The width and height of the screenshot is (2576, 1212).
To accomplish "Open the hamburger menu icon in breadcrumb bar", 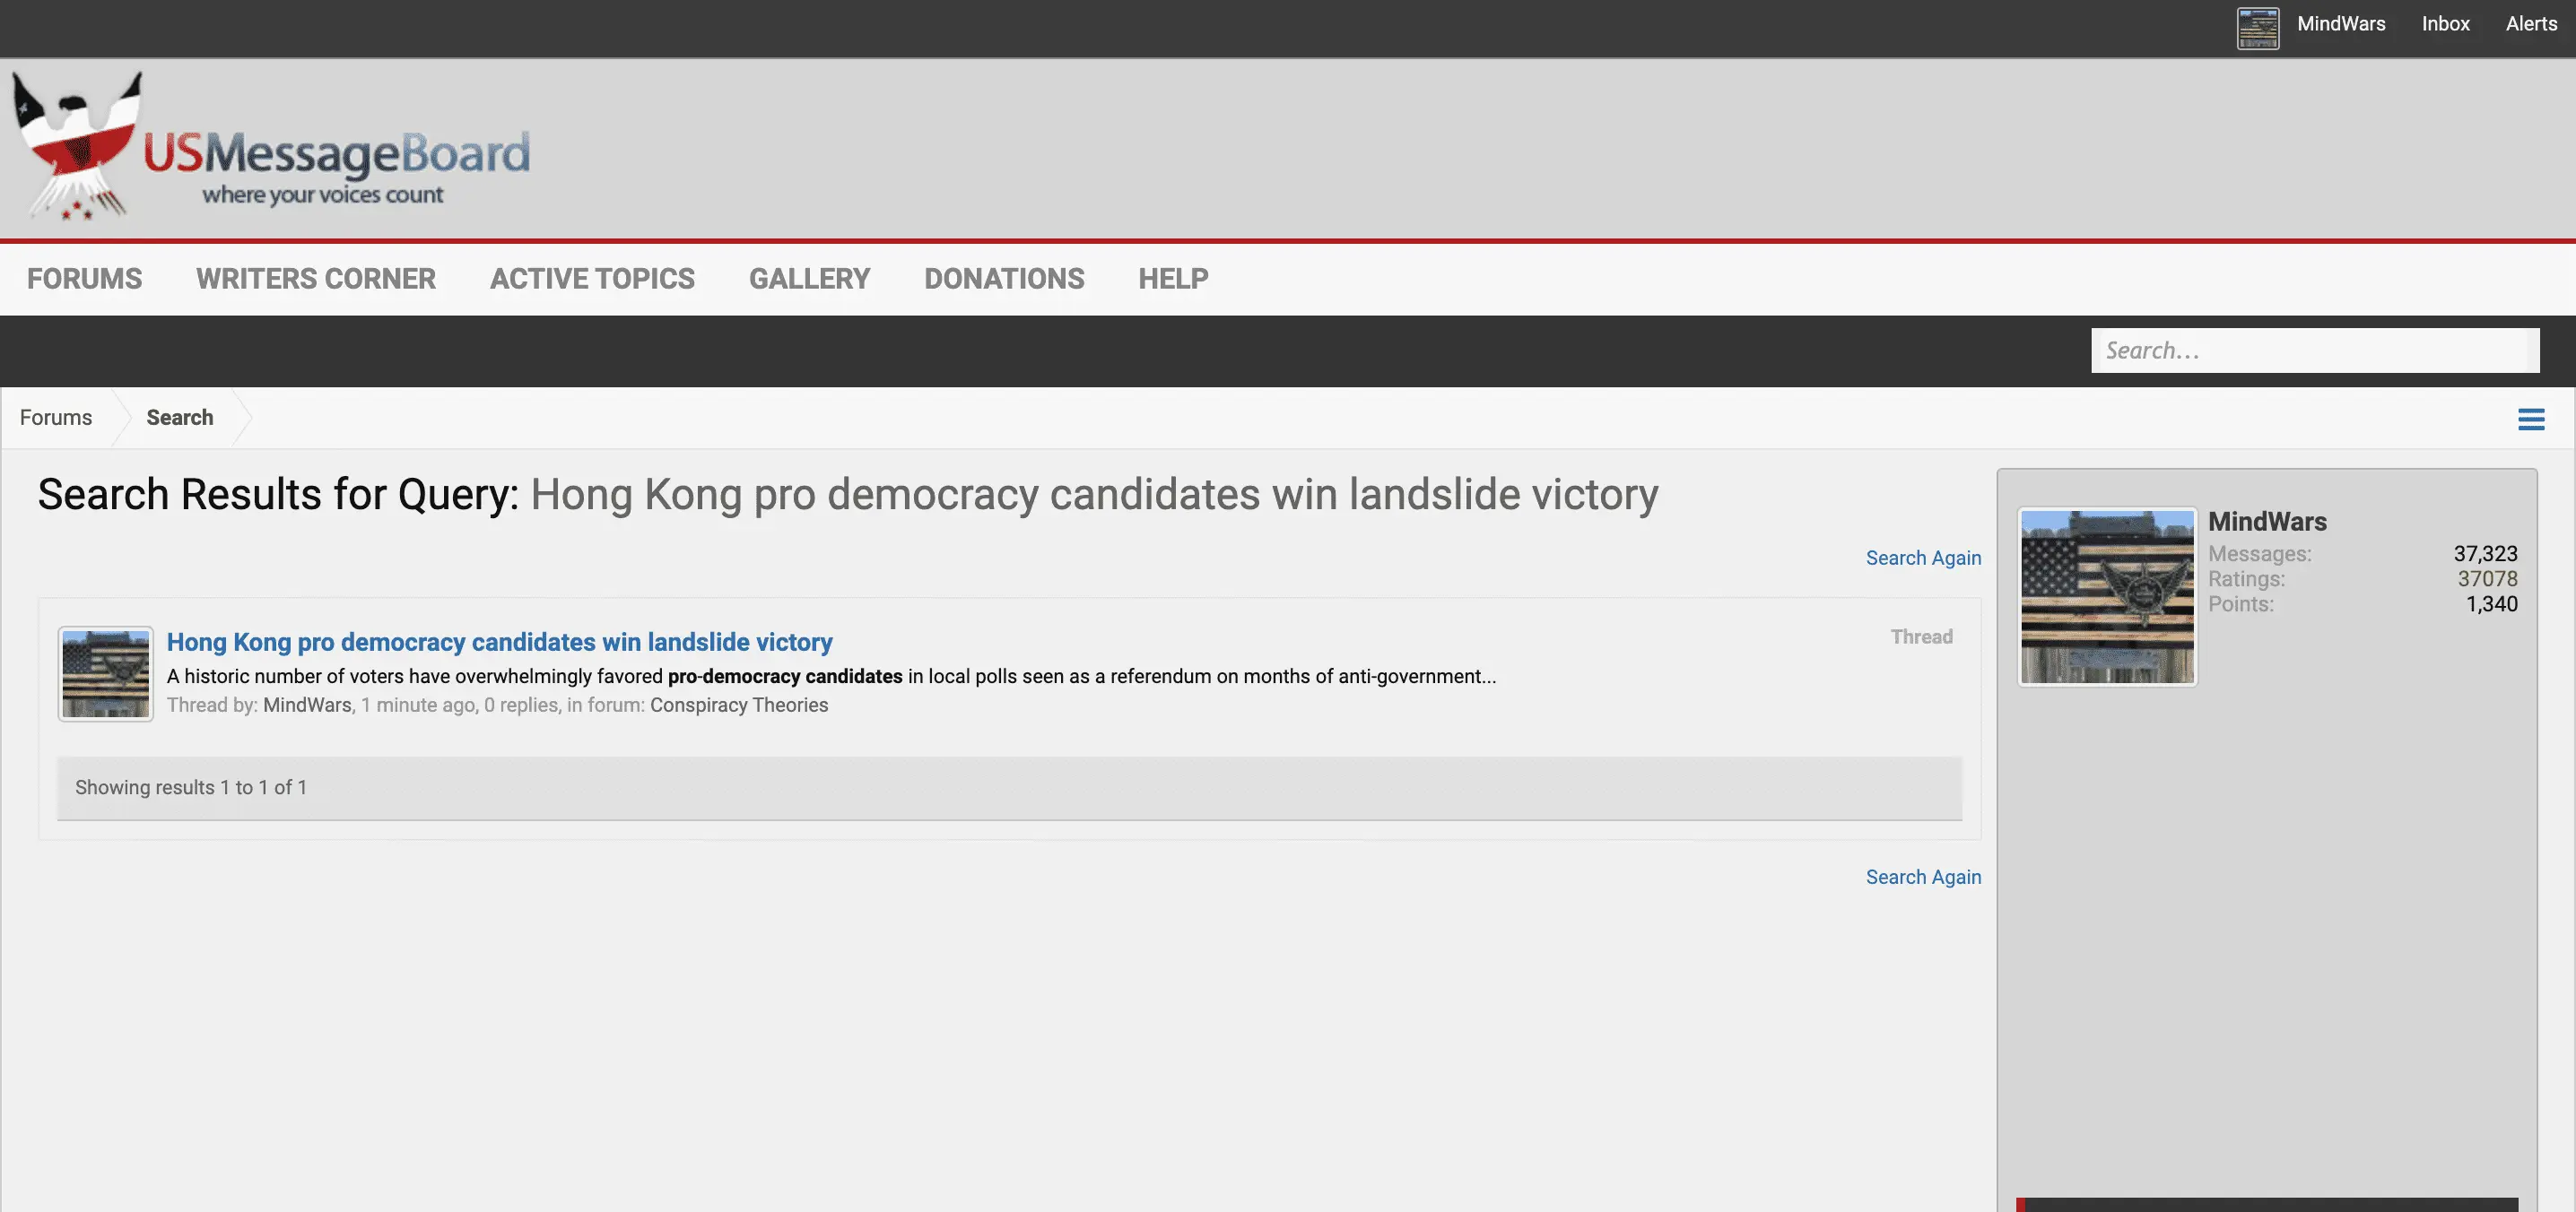I will click(2530, 419).
